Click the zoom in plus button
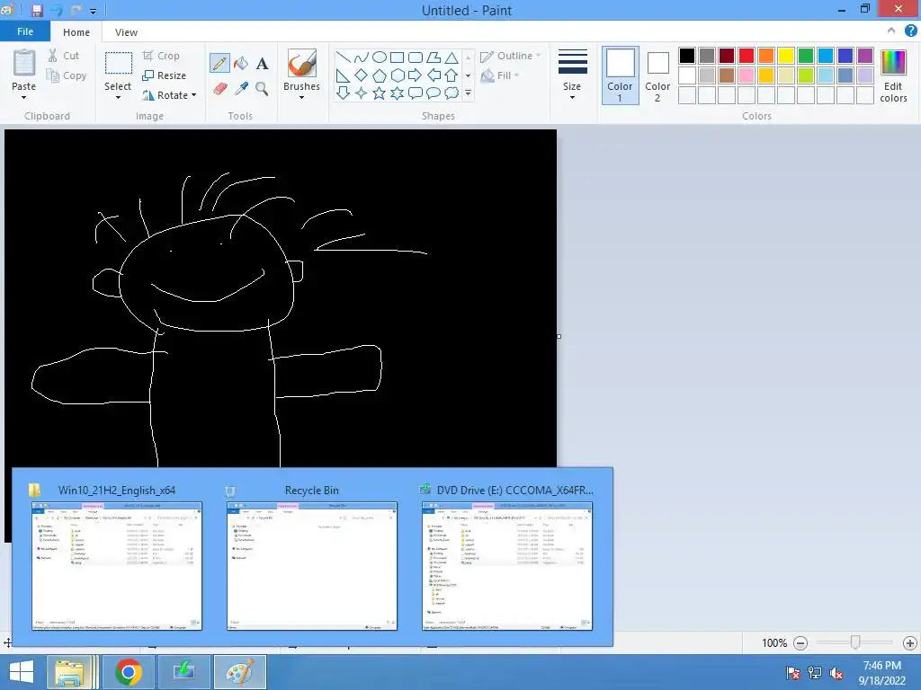Viewport: 921px width, 690px height. [910, 643]
